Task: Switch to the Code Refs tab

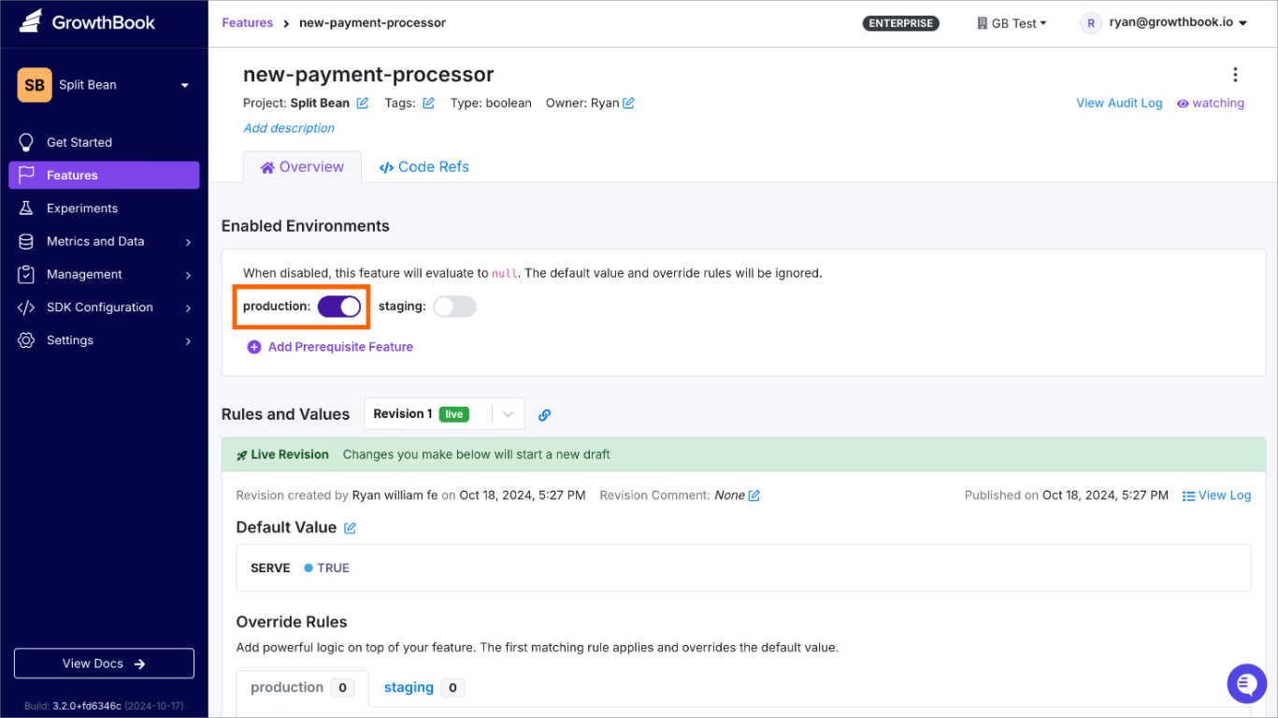Action: click(424, 166)
